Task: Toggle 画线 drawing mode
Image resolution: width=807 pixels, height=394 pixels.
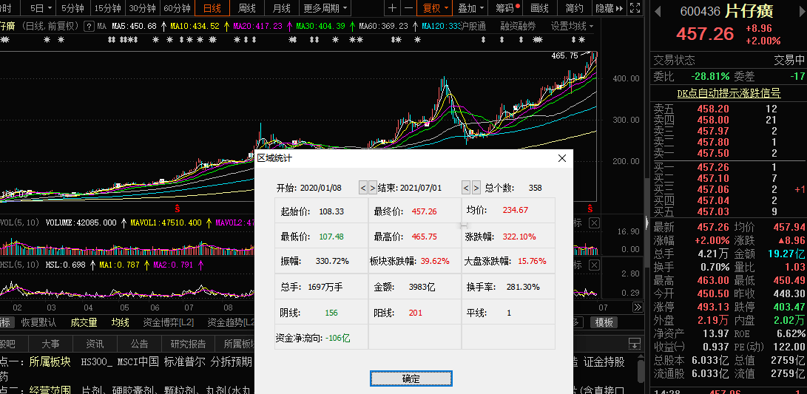Action: coord(540,8)
